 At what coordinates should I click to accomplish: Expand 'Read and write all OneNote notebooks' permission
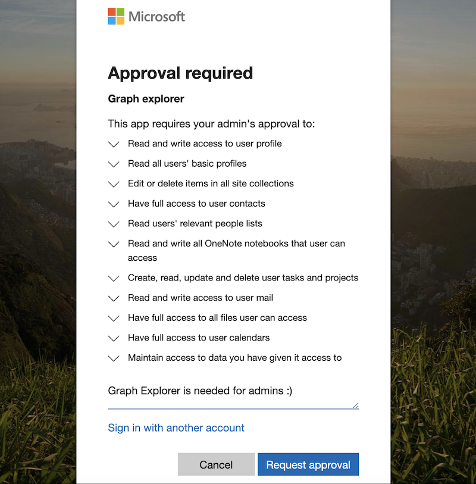coord(114,244)
